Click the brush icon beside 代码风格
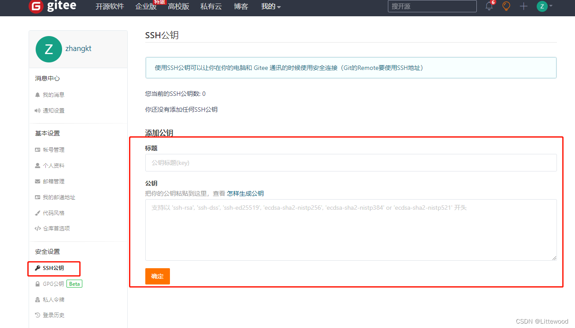Screen dimensions: 575x328 [x=37, y=213]
